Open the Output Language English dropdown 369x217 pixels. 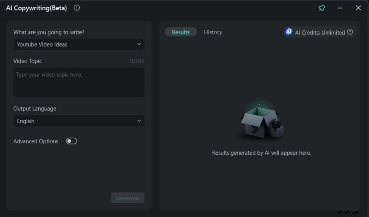click(78, 121)
